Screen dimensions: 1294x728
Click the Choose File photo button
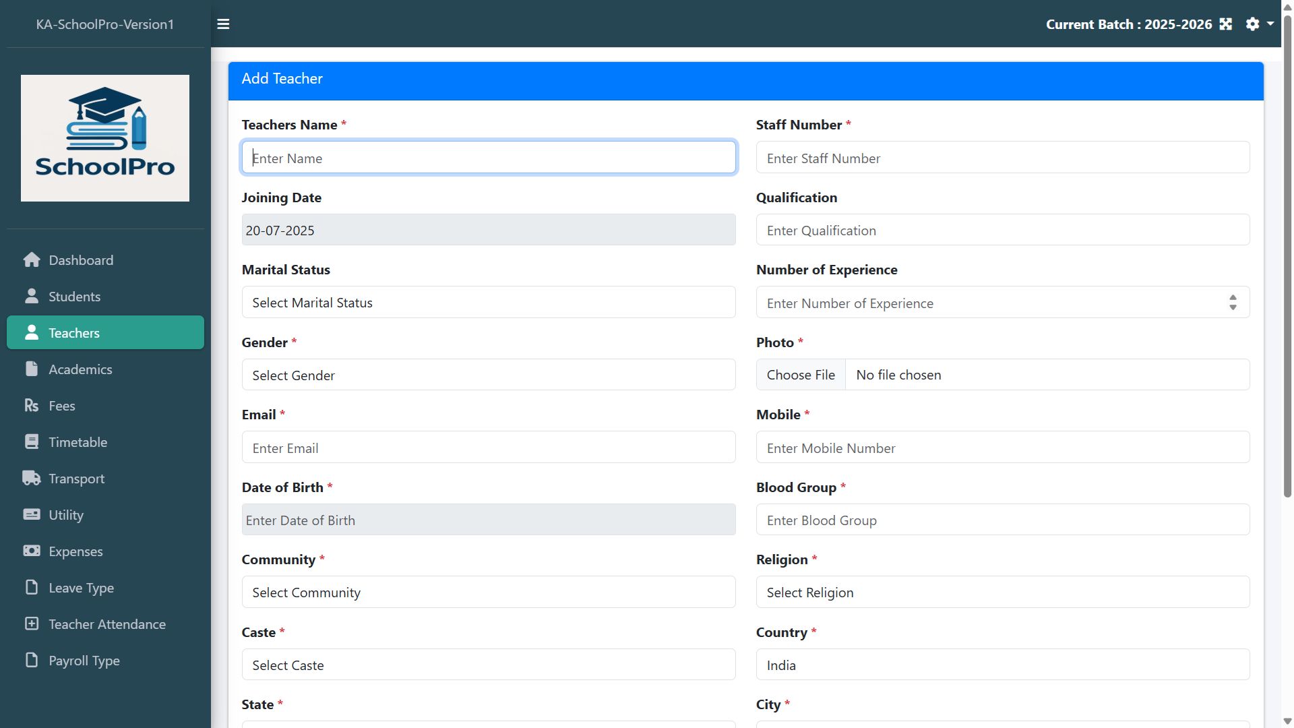tap(801, 375)
